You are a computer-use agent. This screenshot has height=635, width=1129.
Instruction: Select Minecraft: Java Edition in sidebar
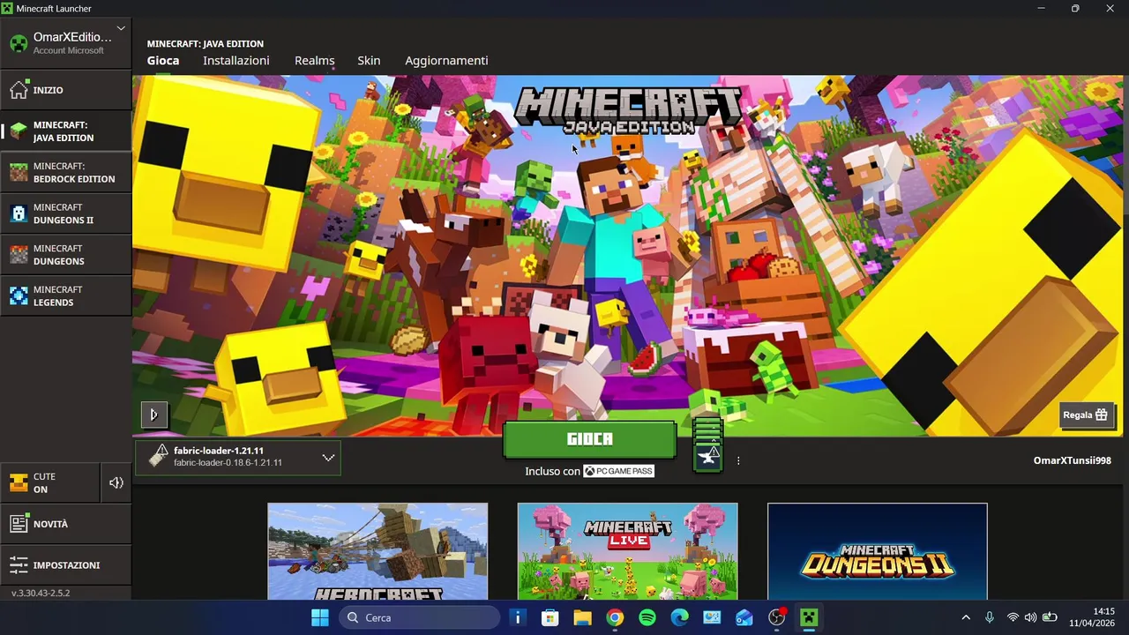click(66, 131)
